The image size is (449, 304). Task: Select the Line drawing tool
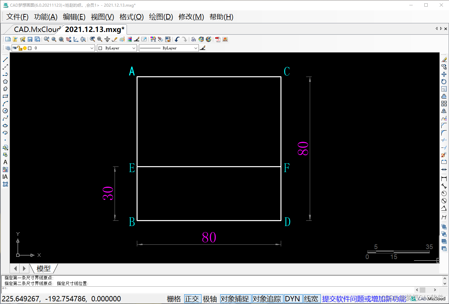tap(5, 60)
